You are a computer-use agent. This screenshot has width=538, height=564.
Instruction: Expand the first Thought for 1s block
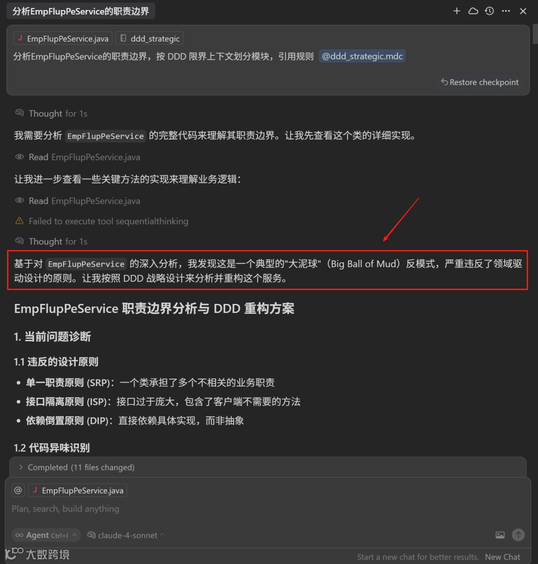point(51,114)
